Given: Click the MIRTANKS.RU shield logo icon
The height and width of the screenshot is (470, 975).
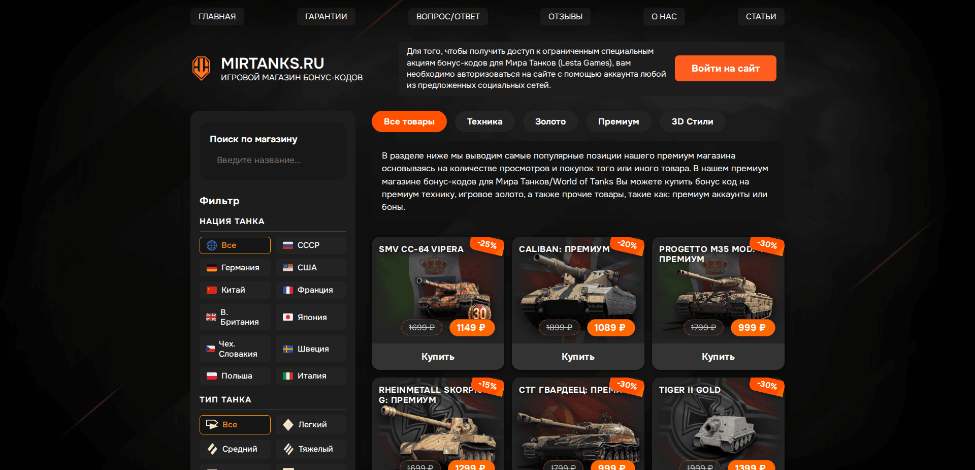Looking at the screenshot, I should 202,68.
